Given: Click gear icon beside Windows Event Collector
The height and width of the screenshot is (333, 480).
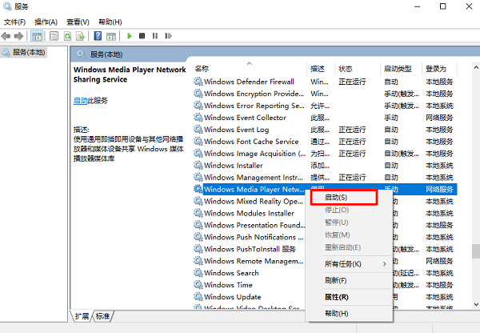Looking at the screenshot, I should [198, 118].
